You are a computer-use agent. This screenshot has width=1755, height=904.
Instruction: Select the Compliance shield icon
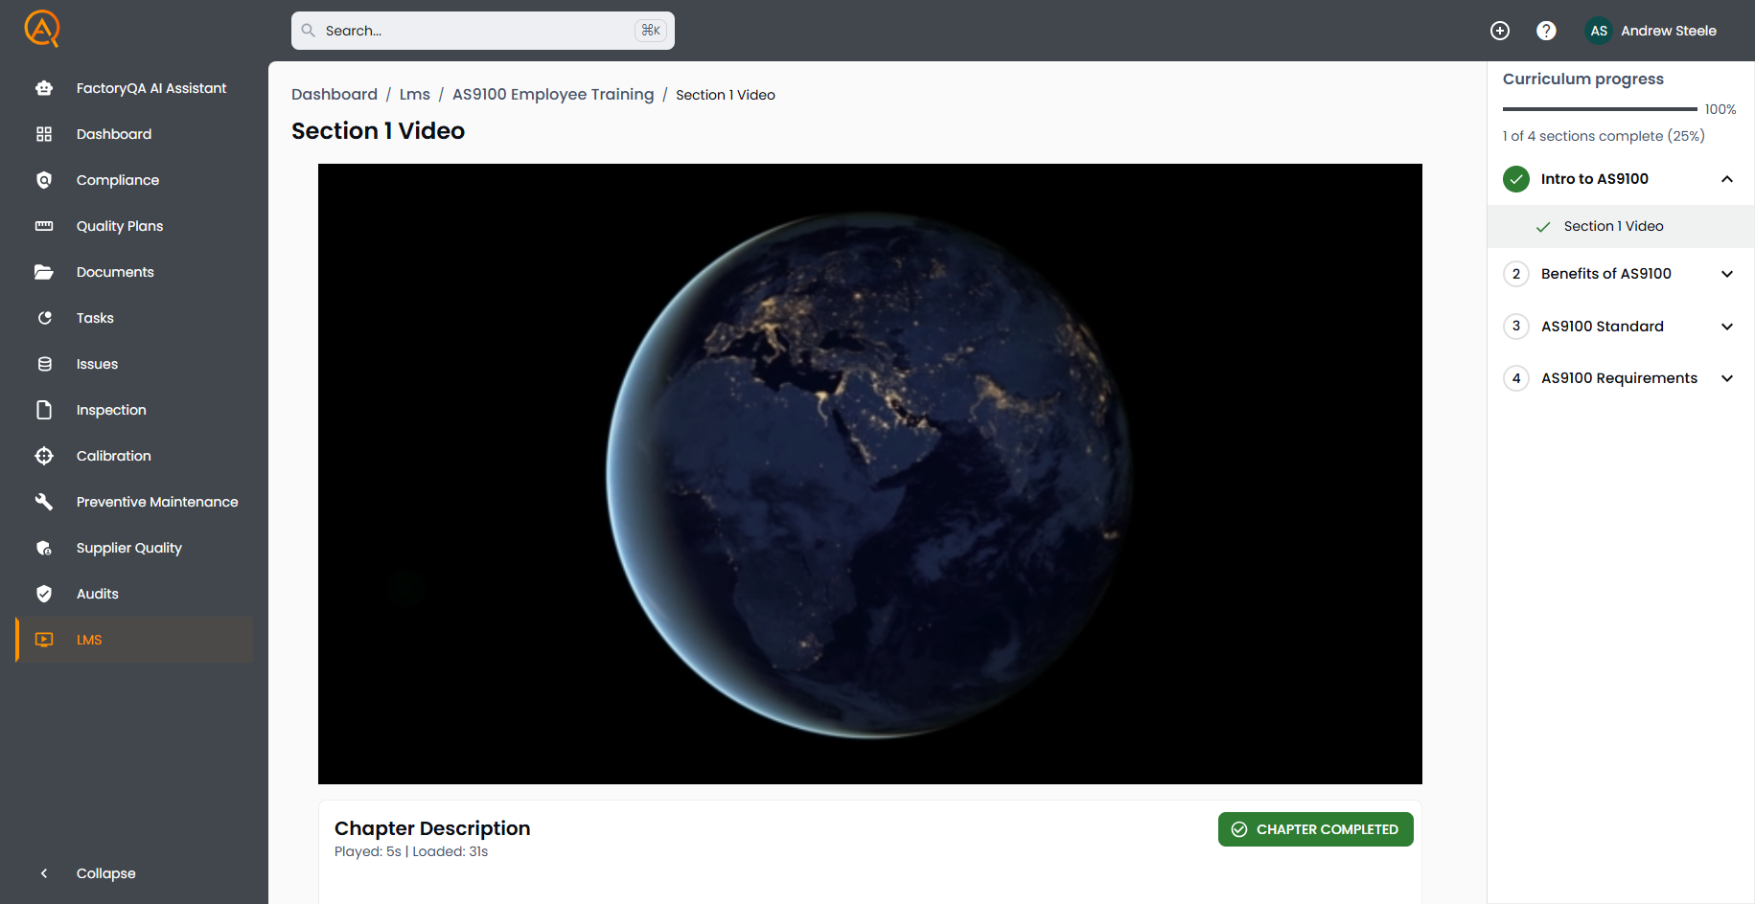click(44, 179)
